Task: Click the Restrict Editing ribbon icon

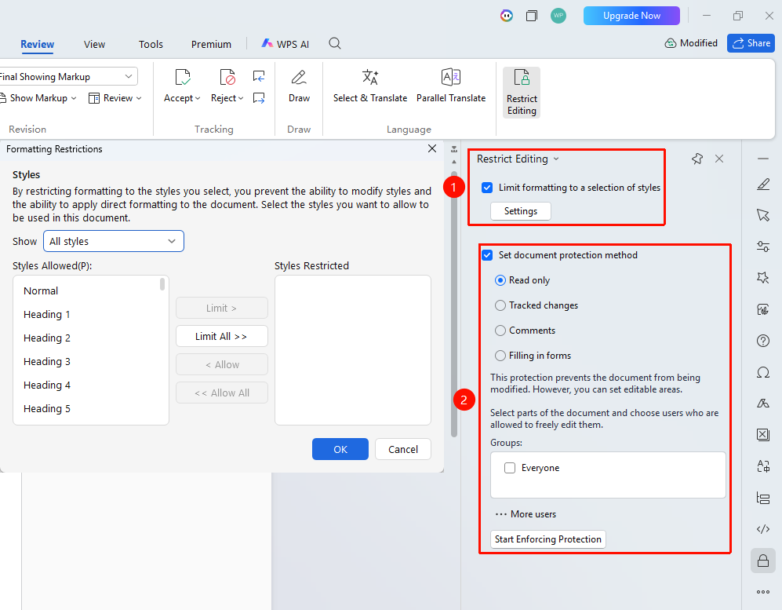Action: 521,93
